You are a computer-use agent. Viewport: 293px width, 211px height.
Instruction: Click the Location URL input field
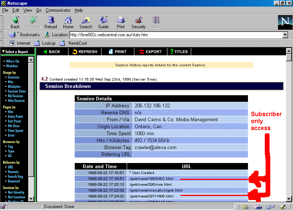click(176, 35)
